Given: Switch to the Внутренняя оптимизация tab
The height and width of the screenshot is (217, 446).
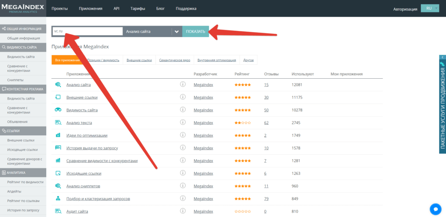Looking at the screenshot, I should (x=217, y=60).
